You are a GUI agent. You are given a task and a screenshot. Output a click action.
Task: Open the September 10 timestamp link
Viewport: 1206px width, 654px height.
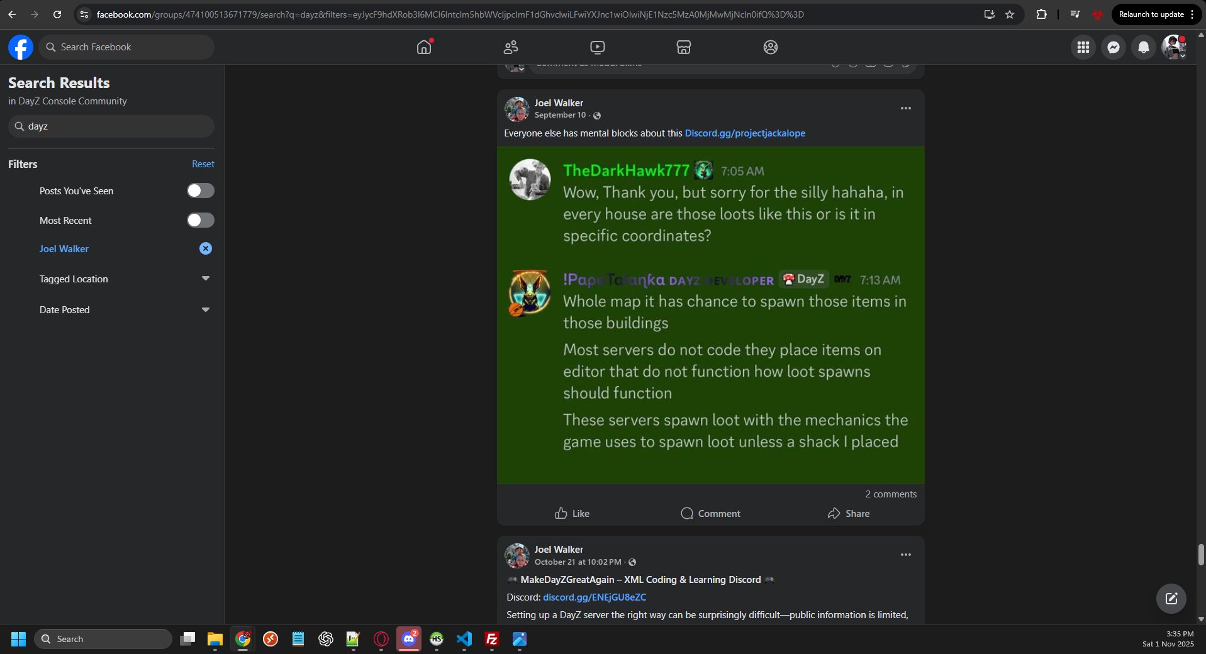tap(560, 115)
